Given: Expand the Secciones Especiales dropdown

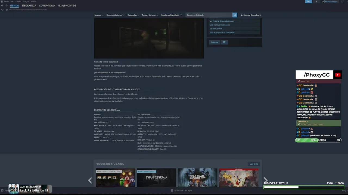Looking at the screenshot, I should pos(171,15).
